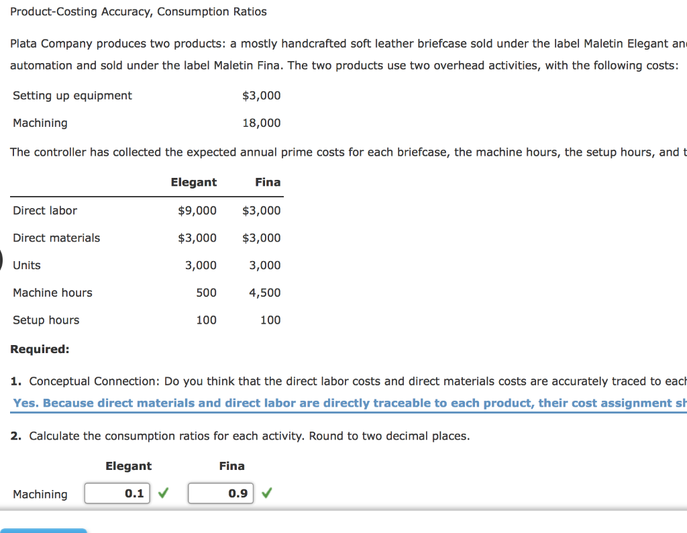Viewport: 687px width, 533px height.
Task: Click the Machining label under requirement 2
Action: pyautogui.click(x=40, y=494)
